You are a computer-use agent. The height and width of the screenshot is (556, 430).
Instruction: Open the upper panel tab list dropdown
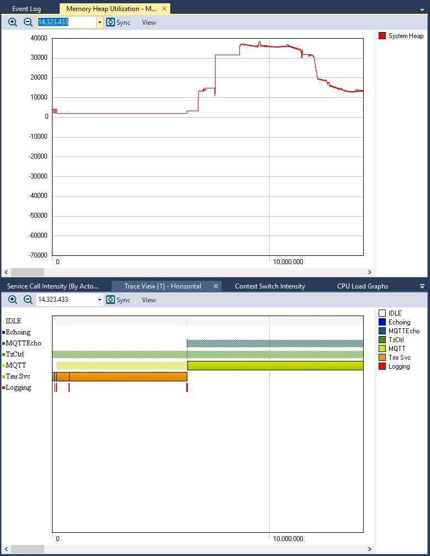click(422, 9)
